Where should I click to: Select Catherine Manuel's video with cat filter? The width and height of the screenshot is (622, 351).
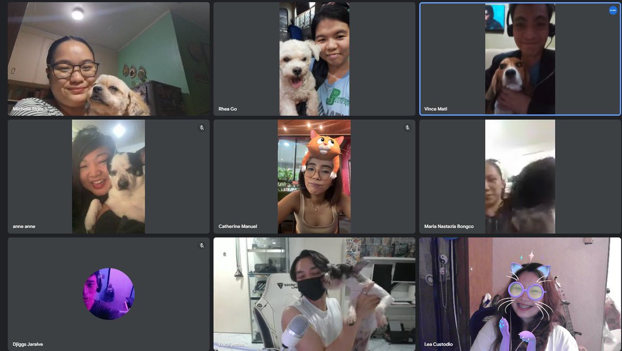point(314,177)
